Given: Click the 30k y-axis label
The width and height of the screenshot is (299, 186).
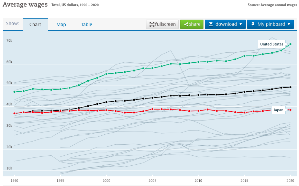Looking at the screenshot, I should pos(9,126).
